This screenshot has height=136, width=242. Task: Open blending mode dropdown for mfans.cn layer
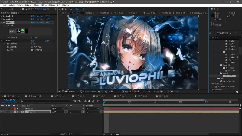coord(58,109)
